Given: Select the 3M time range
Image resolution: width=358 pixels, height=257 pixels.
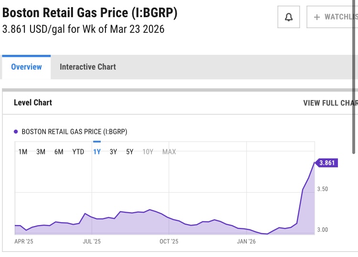Looking at the screenshot, I should [41, 152].
